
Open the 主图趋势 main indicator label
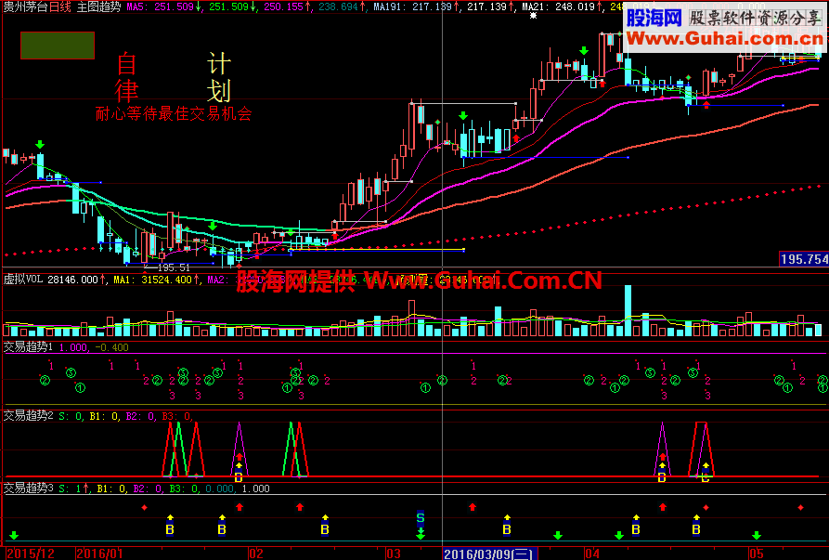pos(98,7)
